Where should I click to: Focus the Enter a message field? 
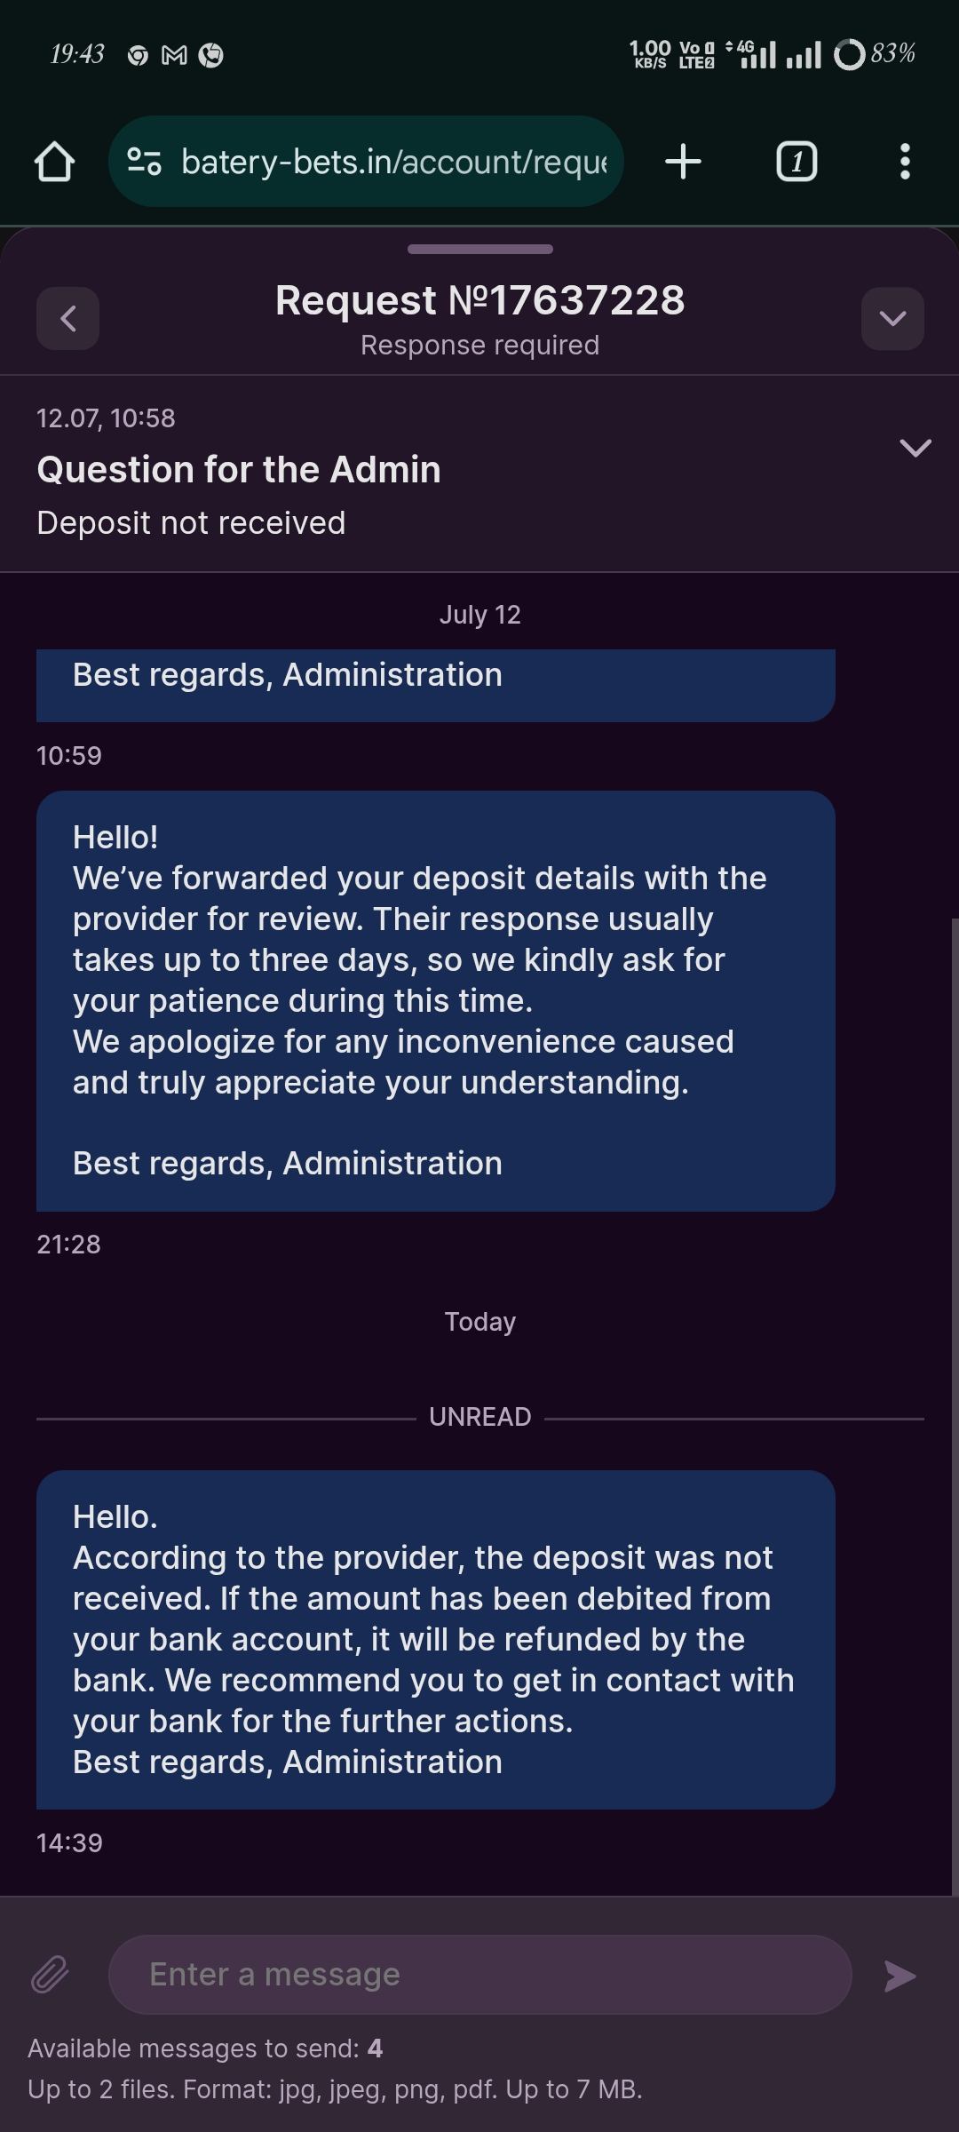479,1975
